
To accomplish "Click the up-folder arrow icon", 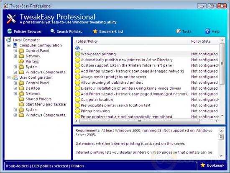I will pos(77,48).
